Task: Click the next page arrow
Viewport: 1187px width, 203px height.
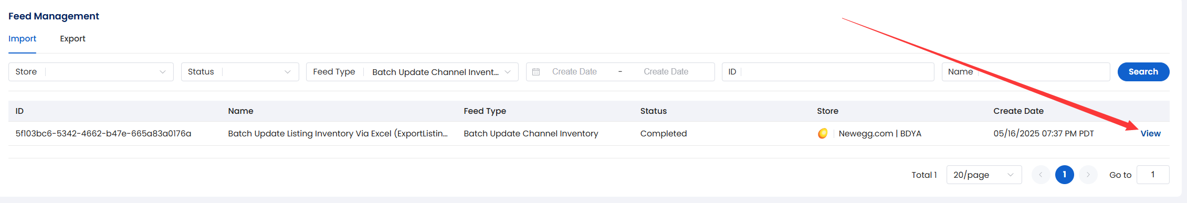Action: (x=1088, y=175)
